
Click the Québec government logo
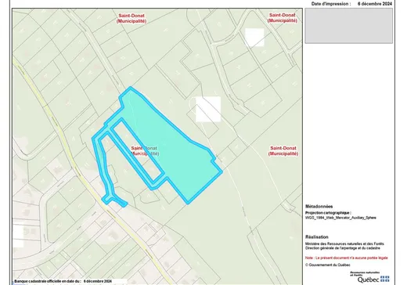[x=369, y=277]
